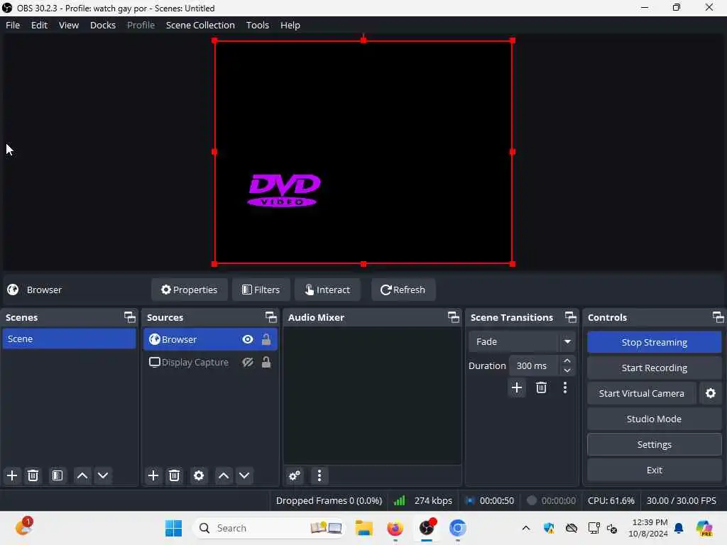Float the Scene Transitions dock icon
Screen dimensions: 727x545
571,317
